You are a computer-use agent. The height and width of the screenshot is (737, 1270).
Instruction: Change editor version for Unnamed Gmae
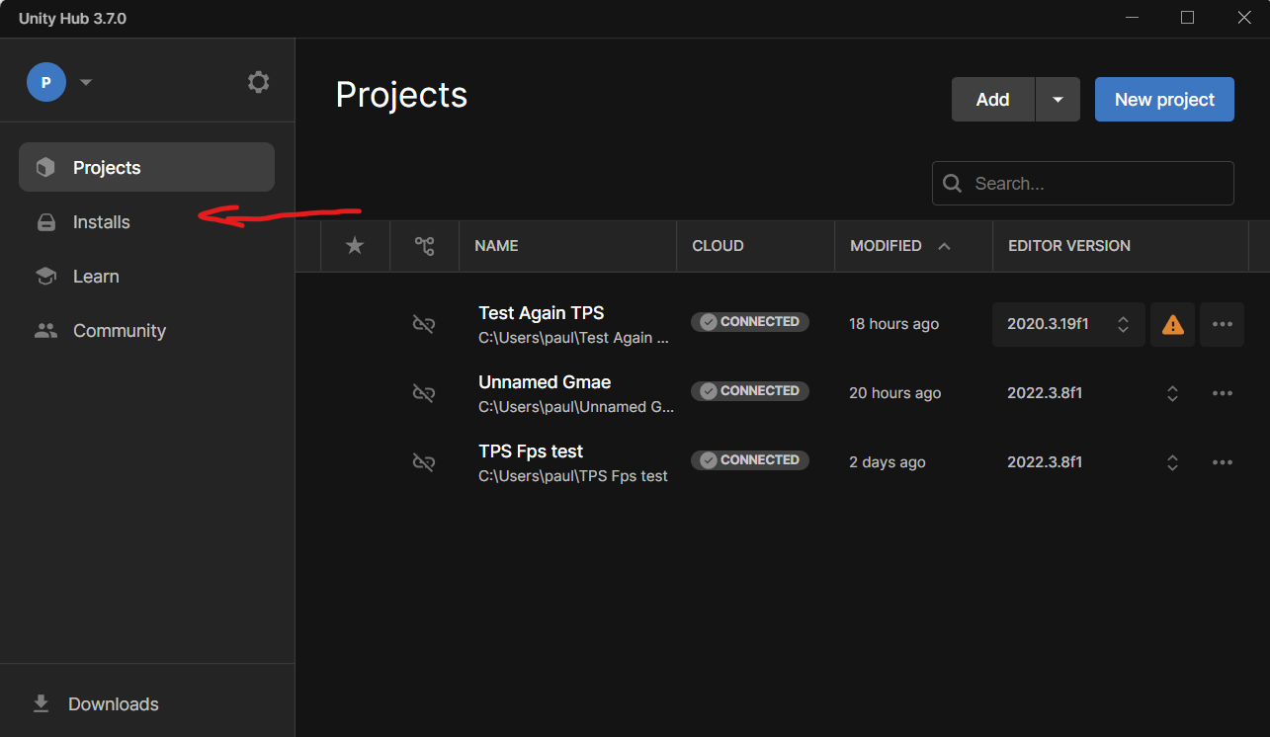click(x=1172, y=393)
